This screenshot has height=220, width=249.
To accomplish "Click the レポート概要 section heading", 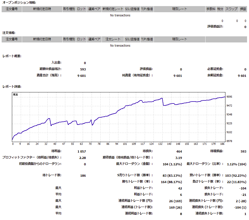I will (12, 56).
